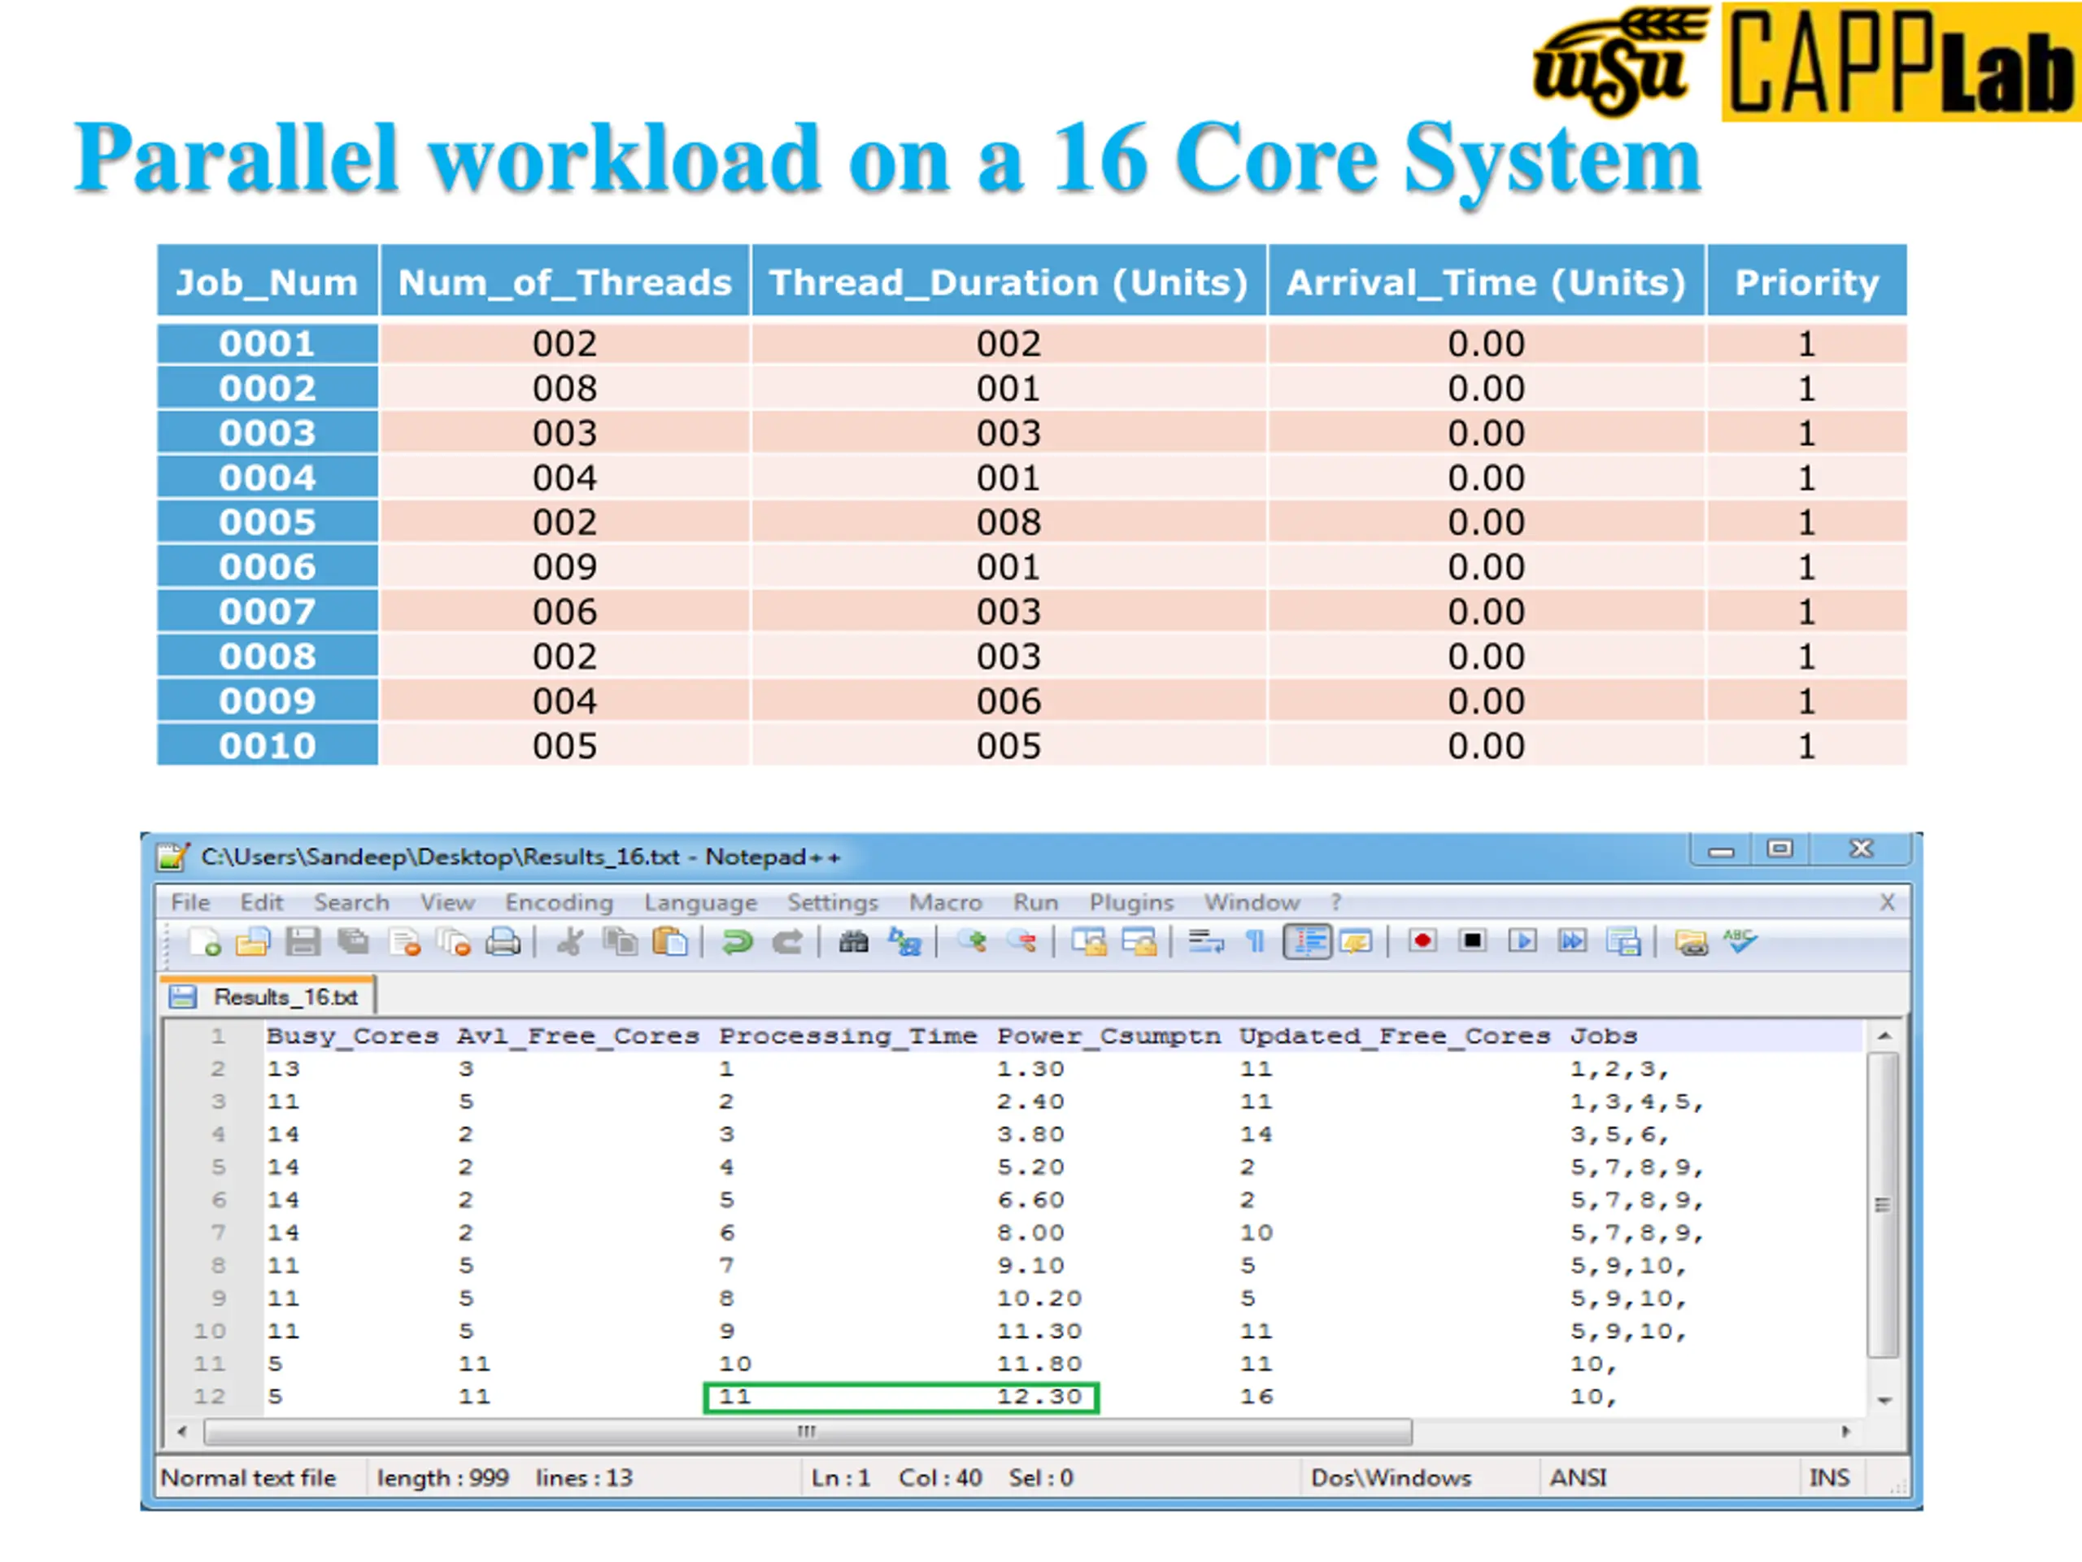2082x1562 pixels.
Task: Click the horizontal scrollbar right arrow
Action: (1846, 1432)
